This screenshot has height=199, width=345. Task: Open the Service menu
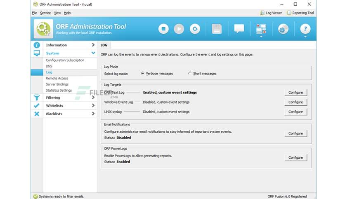(45, 13)
